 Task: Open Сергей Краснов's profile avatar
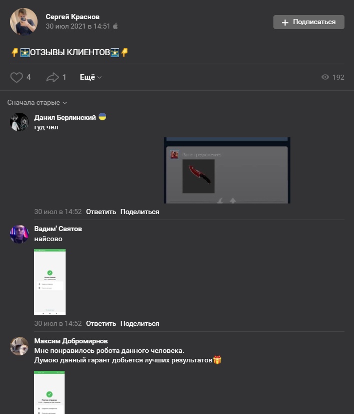click(24, 22)
